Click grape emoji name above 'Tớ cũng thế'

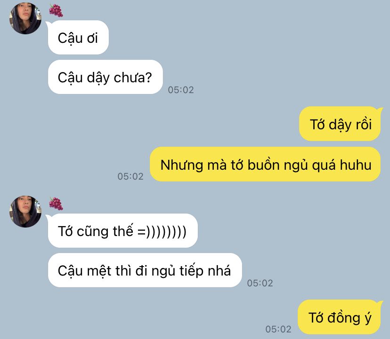point(56,204)
